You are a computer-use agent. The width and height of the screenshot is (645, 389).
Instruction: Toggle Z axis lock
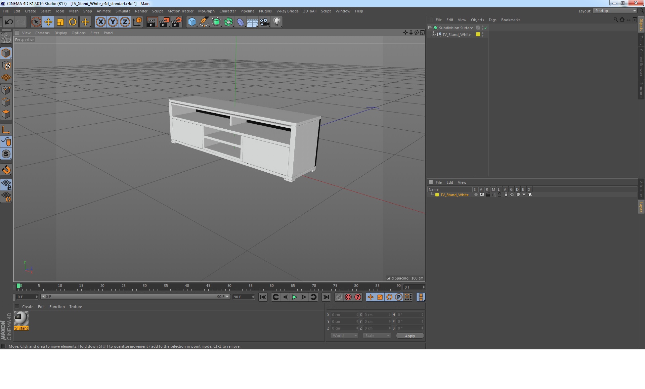[125, 22]
